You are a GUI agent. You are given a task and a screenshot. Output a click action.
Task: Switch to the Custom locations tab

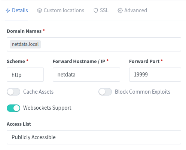pos(61,10)
